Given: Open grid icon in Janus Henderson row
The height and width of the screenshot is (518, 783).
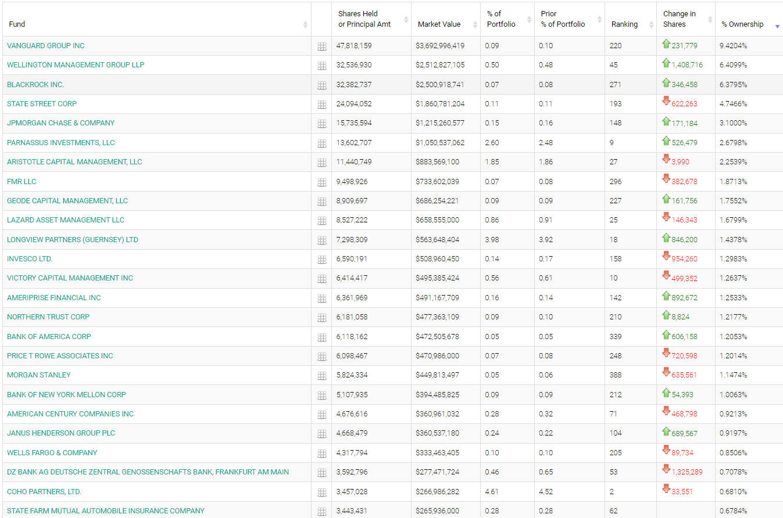Looking at the screenshot, I should (321, 434).
